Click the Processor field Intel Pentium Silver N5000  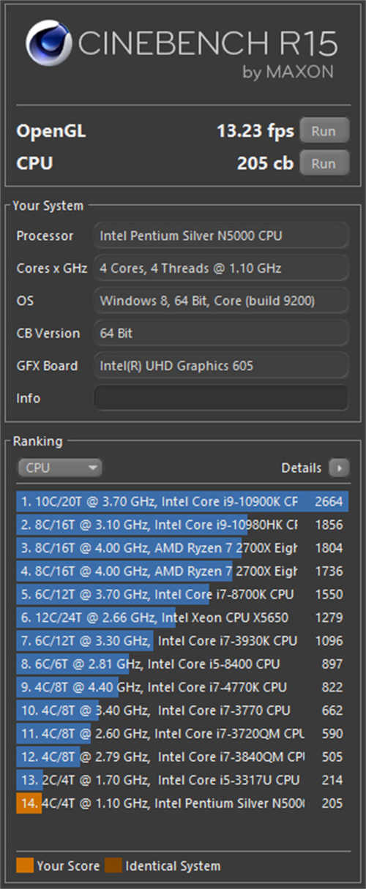pos(221,236)
